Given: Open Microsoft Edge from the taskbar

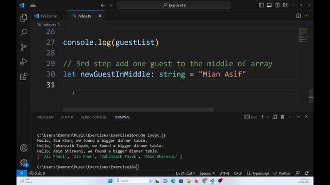Looking at the screenshot, I should (173, 181).
